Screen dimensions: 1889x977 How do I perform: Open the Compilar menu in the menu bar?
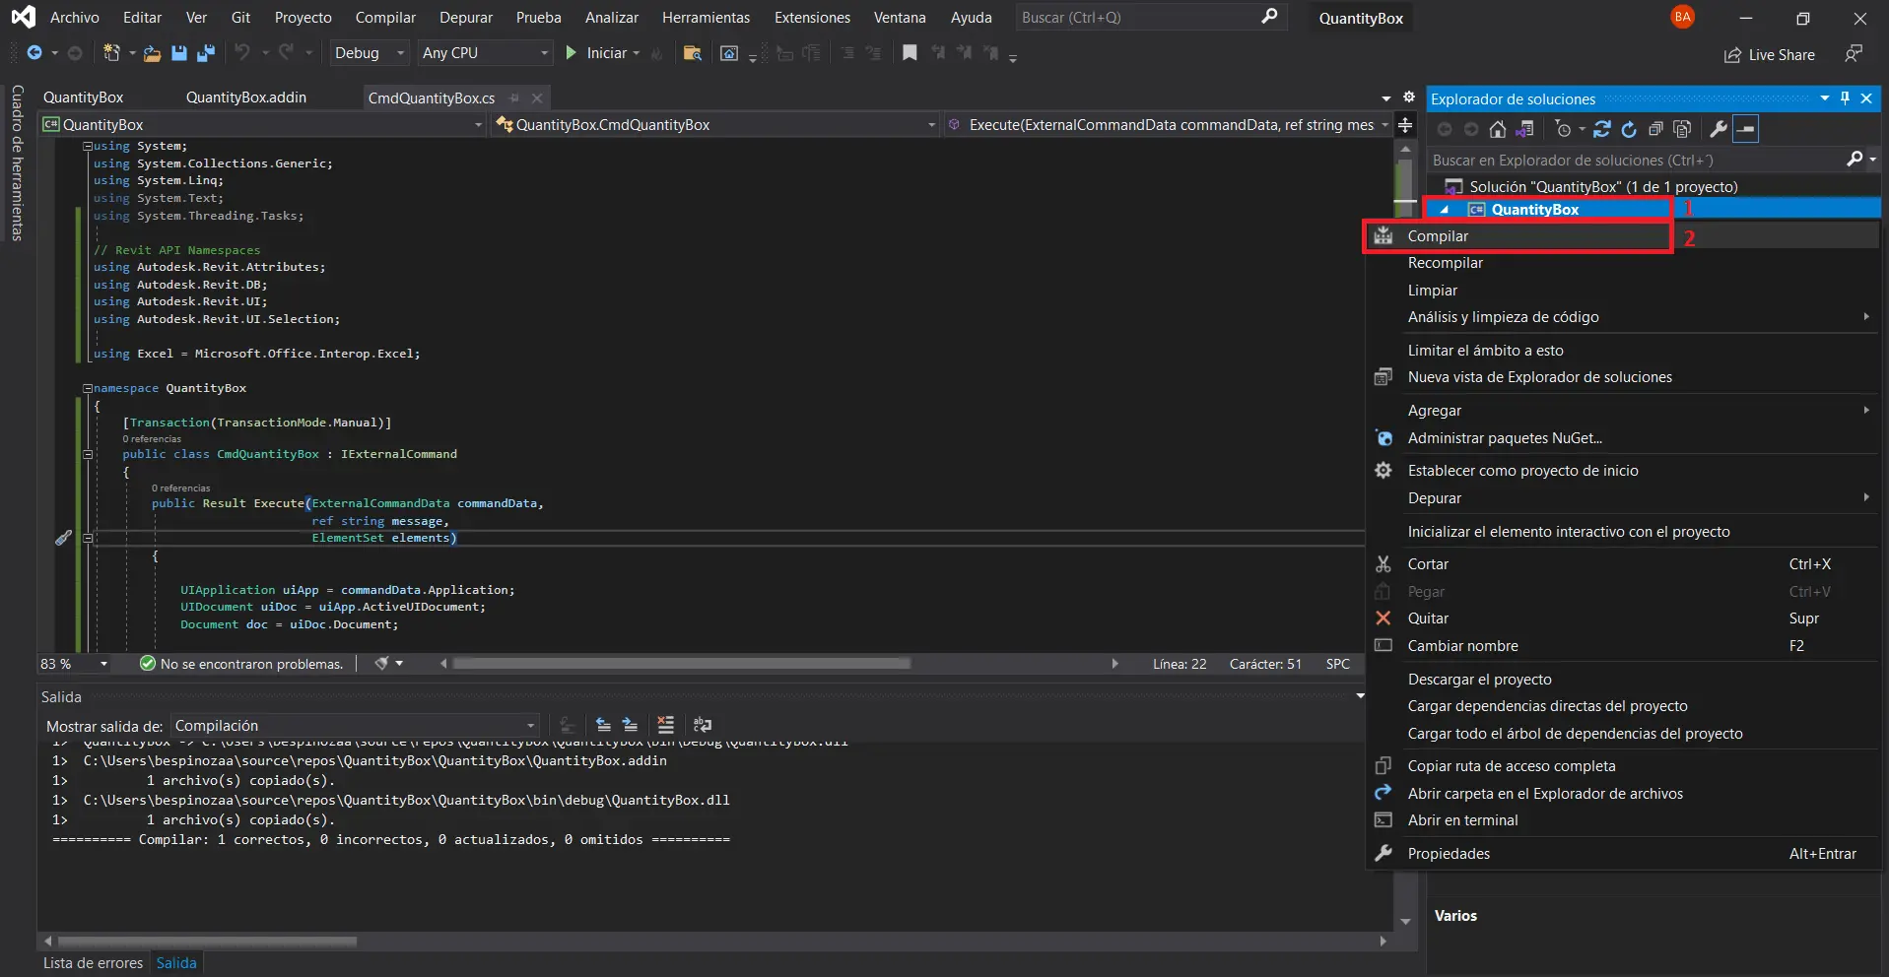click(385, 18)
